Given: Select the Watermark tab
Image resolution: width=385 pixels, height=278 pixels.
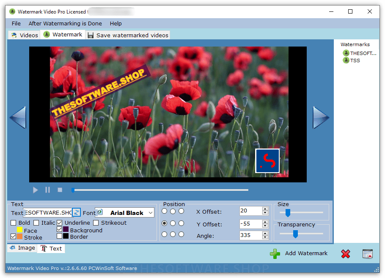Looking at the screenshot, I should coord(63,35).
